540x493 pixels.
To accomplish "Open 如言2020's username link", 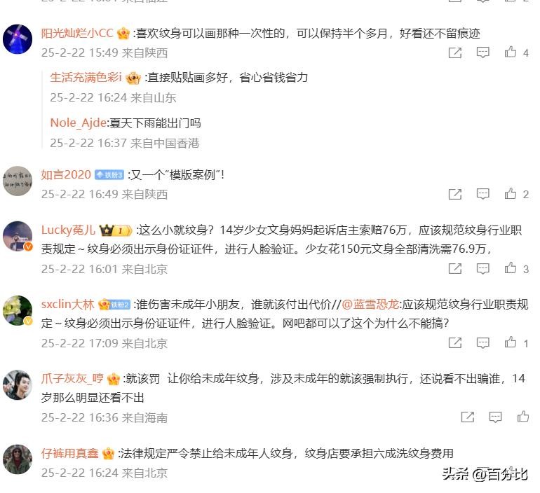I will coord(66,174).
